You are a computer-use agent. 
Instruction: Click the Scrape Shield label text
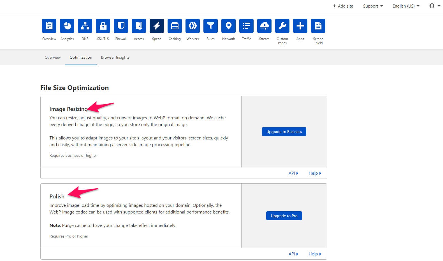[x=318, y=41]
